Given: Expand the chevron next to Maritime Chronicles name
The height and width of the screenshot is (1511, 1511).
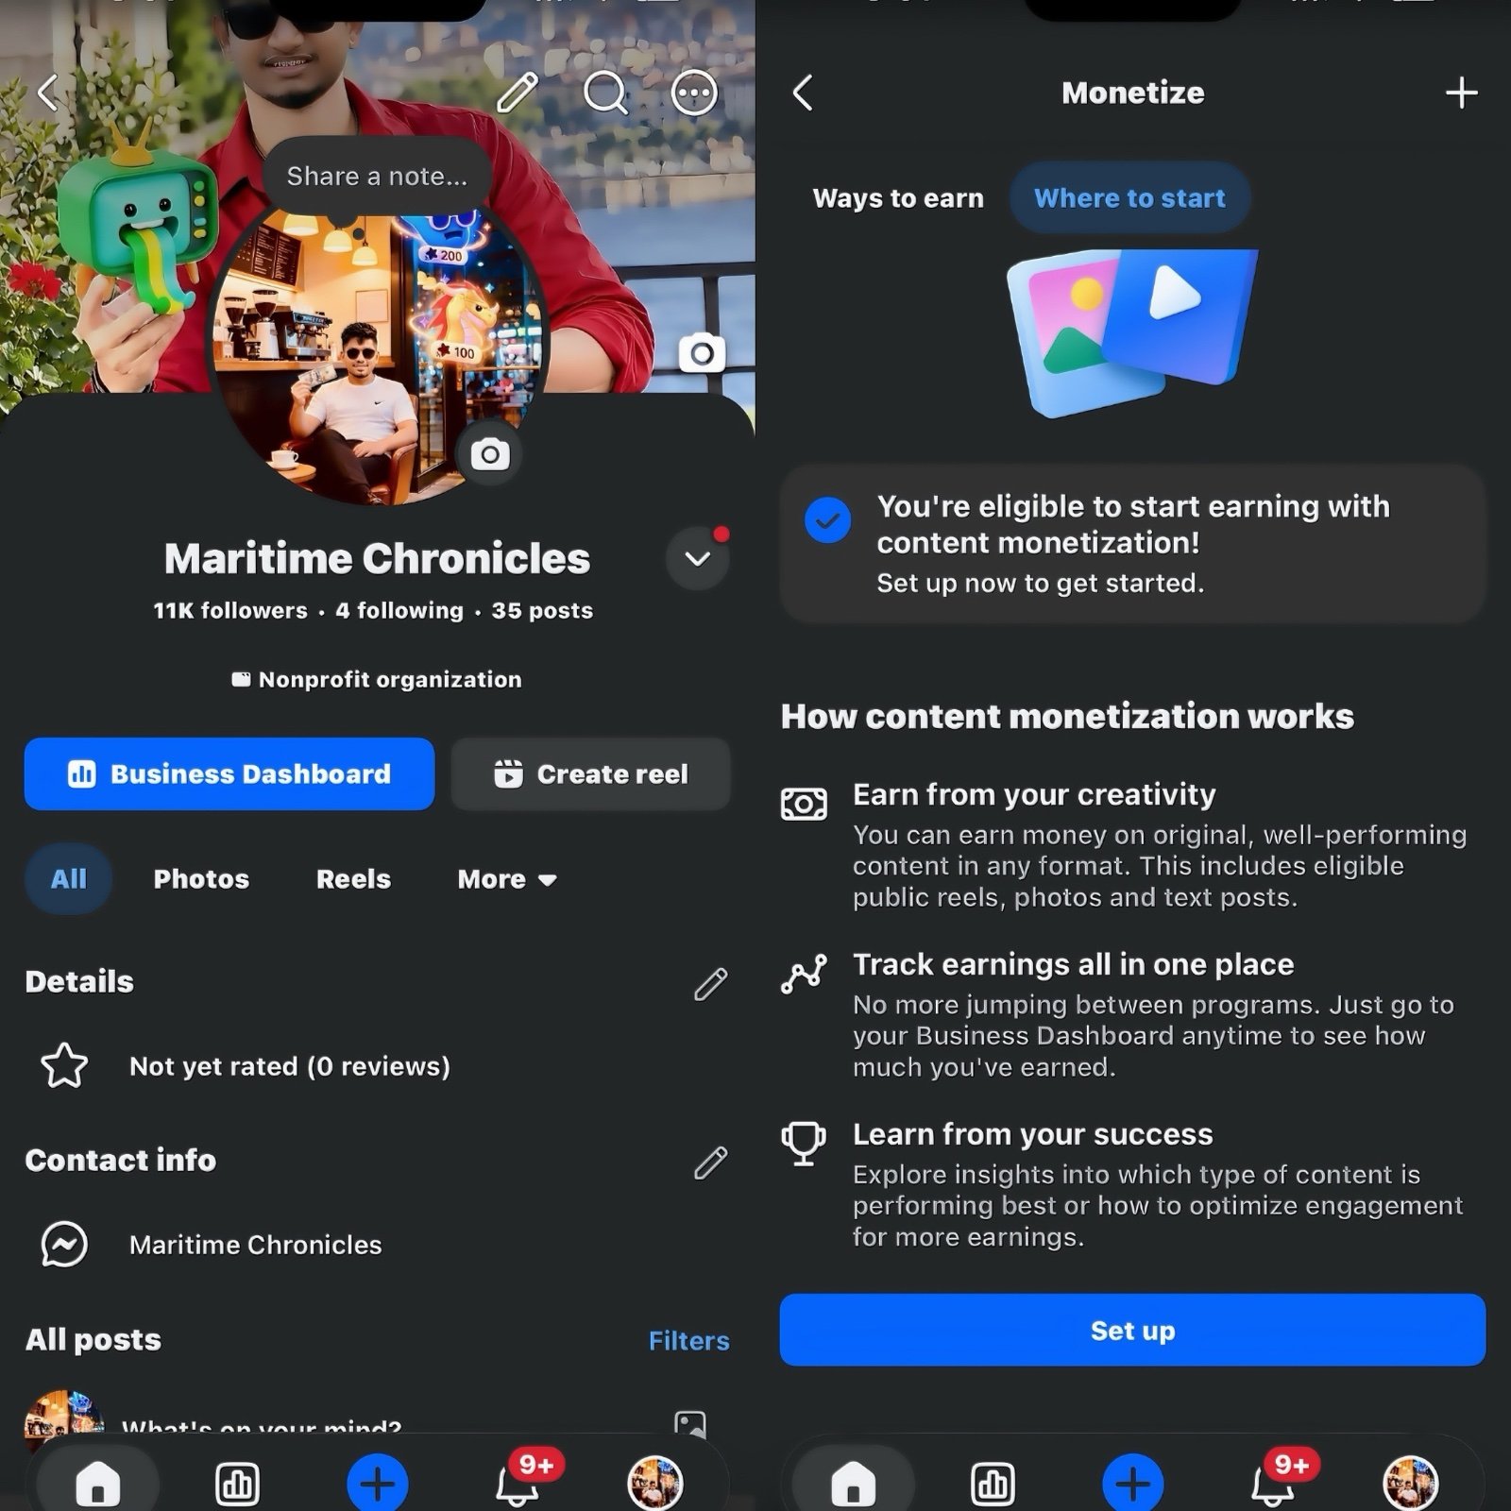Looking at the screenshot, I should 698,559.
